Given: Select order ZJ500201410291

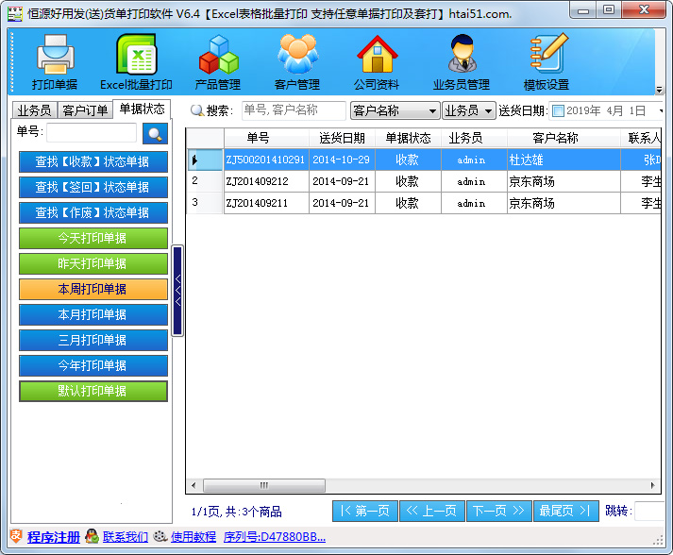Looking at the screenshot, I should [x=266, y=160].
